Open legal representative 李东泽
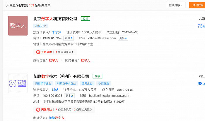 pyautogui.click(x=57, y=32)
